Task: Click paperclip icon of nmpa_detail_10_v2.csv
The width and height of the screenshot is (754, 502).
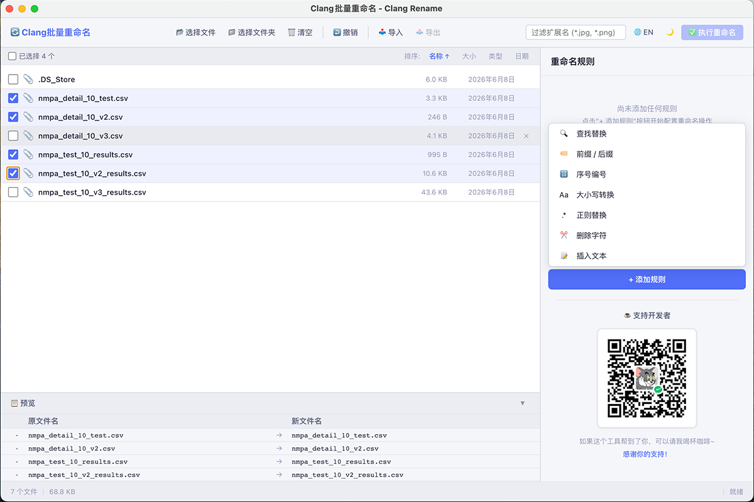Action: [x=28, y=117]
